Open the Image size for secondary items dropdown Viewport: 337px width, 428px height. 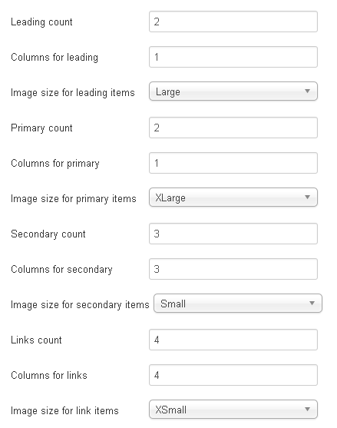238,304
